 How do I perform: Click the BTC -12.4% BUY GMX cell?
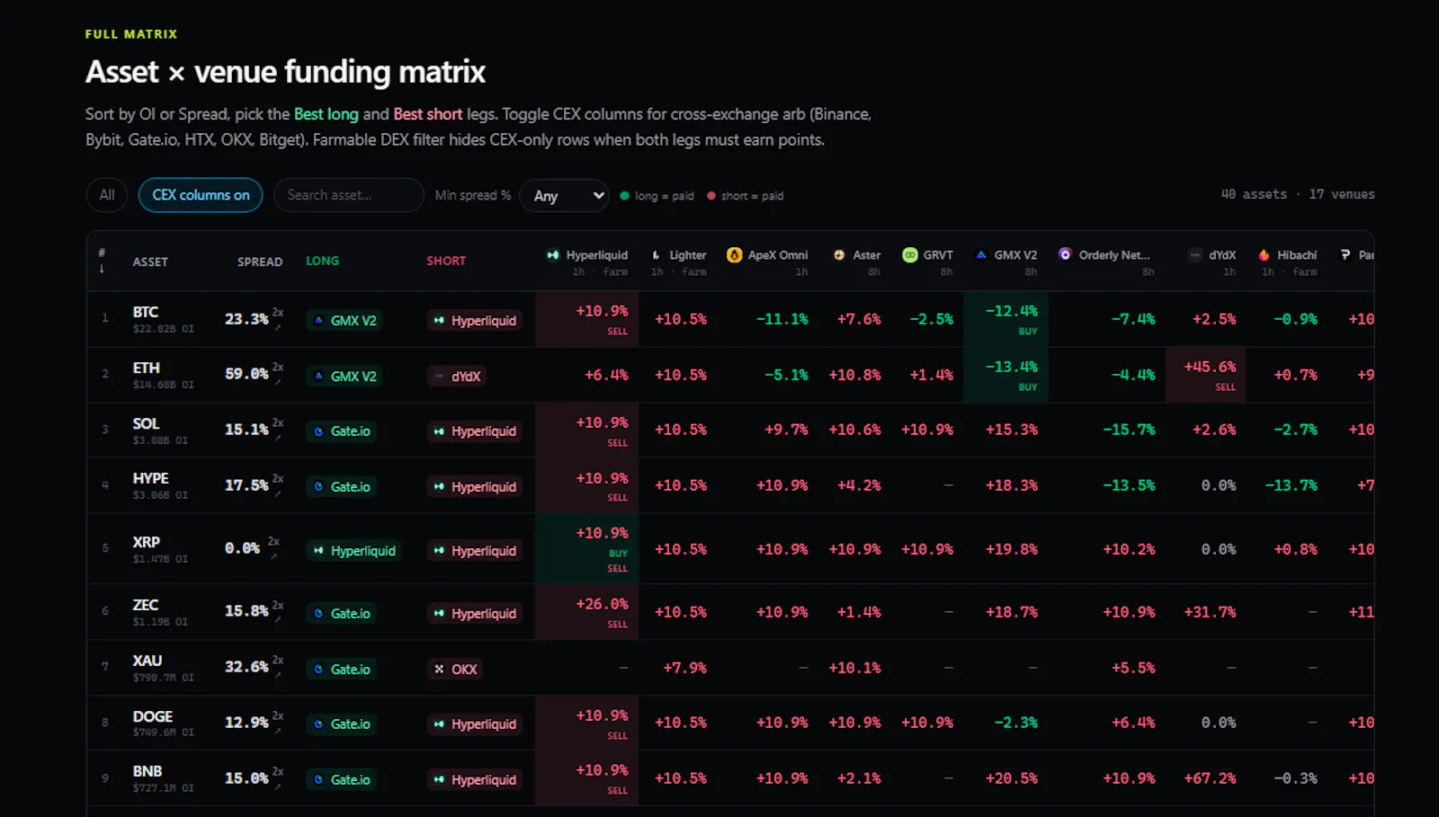point(1006,319)
